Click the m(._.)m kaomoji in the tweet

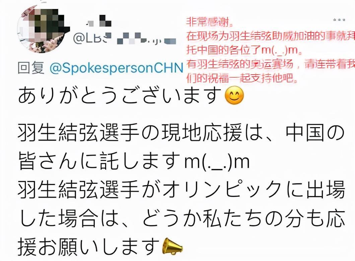point(217,162)
